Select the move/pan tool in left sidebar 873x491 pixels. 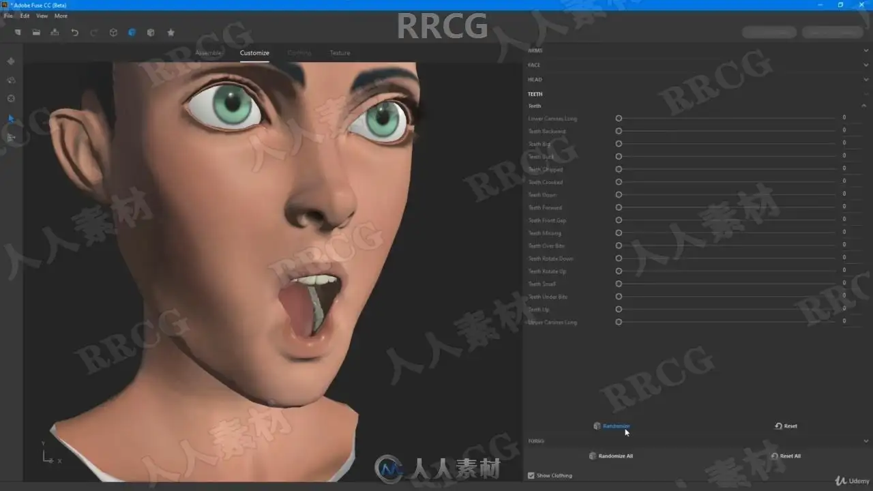point(11,61)
